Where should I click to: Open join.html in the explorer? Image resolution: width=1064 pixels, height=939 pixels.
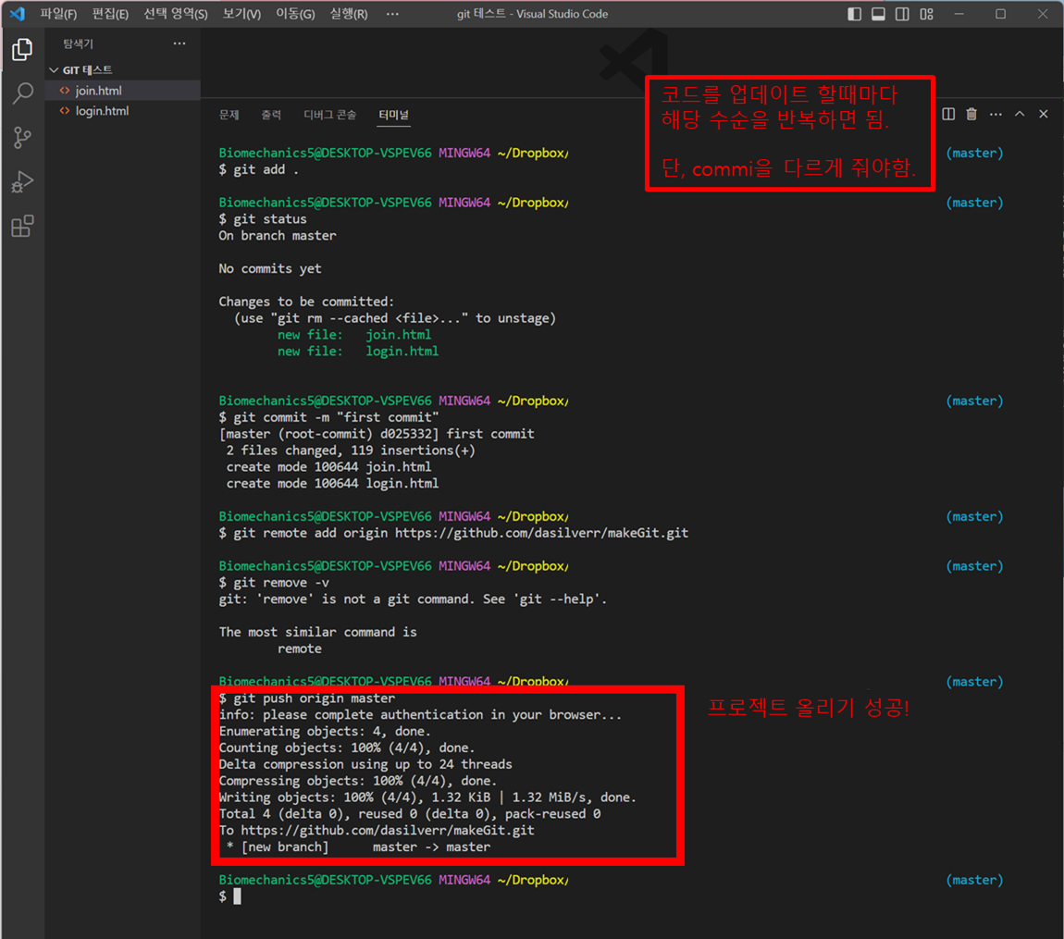click(122, 91)
